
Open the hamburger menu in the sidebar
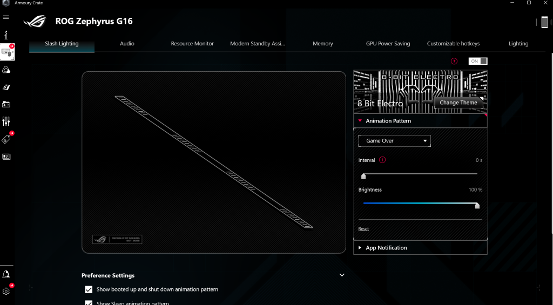(6, 17)
